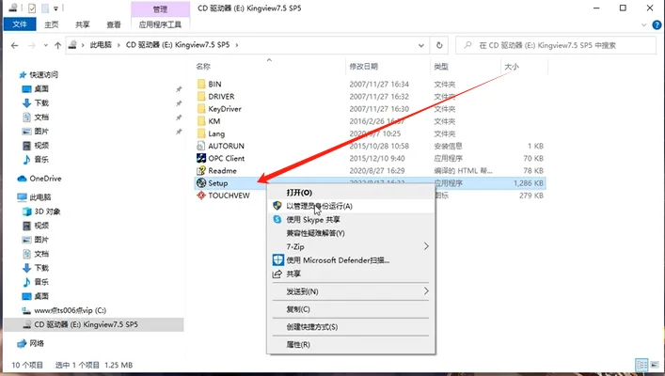The height and width of the screenshot is (376, 665).
Task: Open the BIN folder icon
Action: pos(201,84)
